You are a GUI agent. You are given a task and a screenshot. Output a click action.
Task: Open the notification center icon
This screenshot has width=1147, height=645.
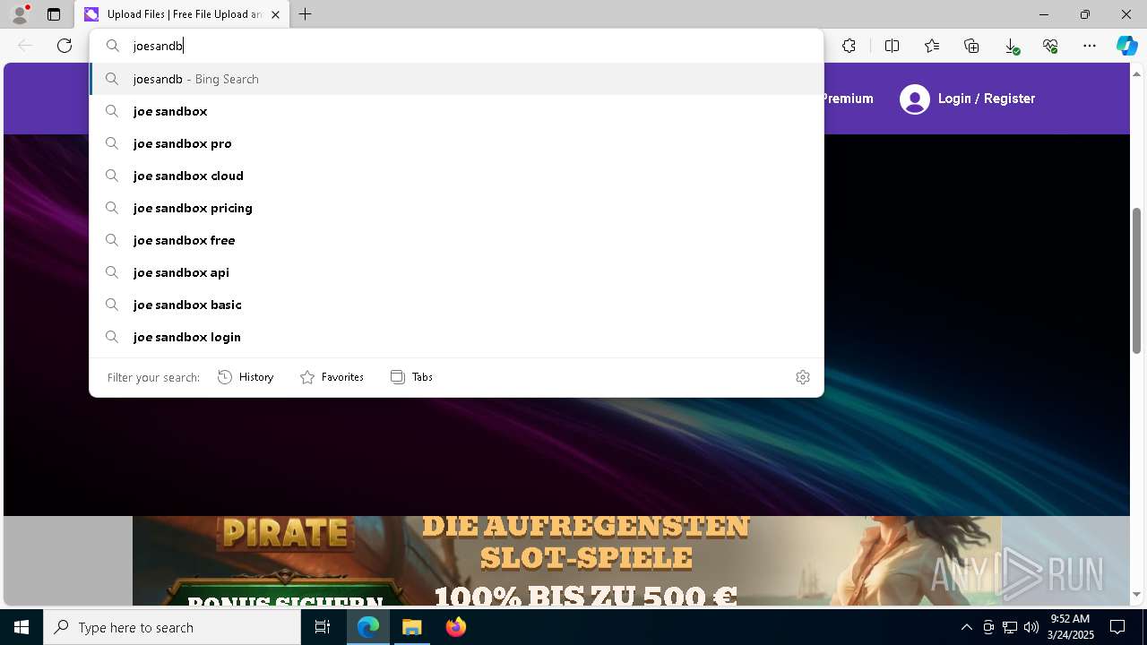[x=1117, y=627]
